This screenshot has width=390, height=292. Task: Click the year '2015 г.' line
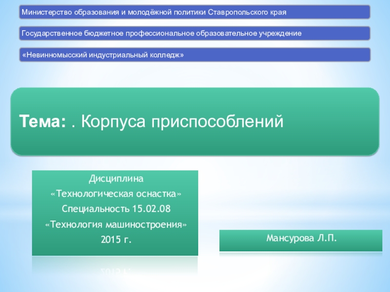pyautogui.click(x=116, y=239)
